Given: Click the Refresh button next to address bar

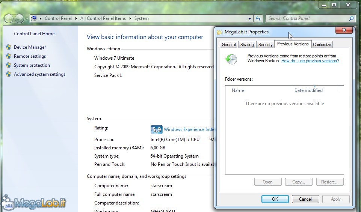Looking at the screenshot, I should point(258,19).
